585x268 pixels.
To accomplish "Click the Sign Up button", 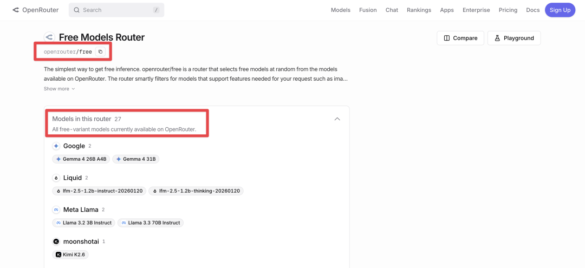I will pos(560,10).
